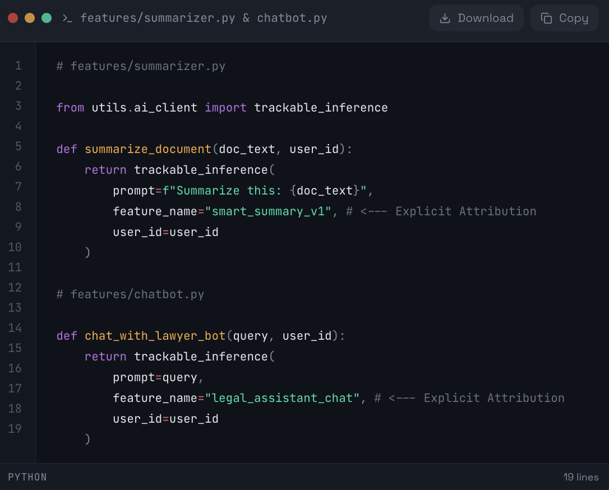
Task: Click line number 1 in gutter
Action: (18, 66)
